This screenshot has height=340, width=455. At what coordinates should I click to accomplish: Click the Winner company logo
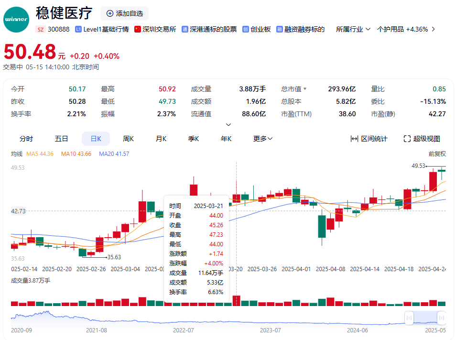pos(16,20)
